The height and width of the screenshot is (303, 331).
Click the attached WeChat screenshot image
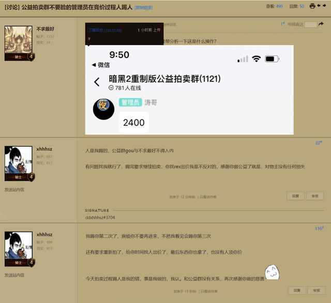(189, 90)
